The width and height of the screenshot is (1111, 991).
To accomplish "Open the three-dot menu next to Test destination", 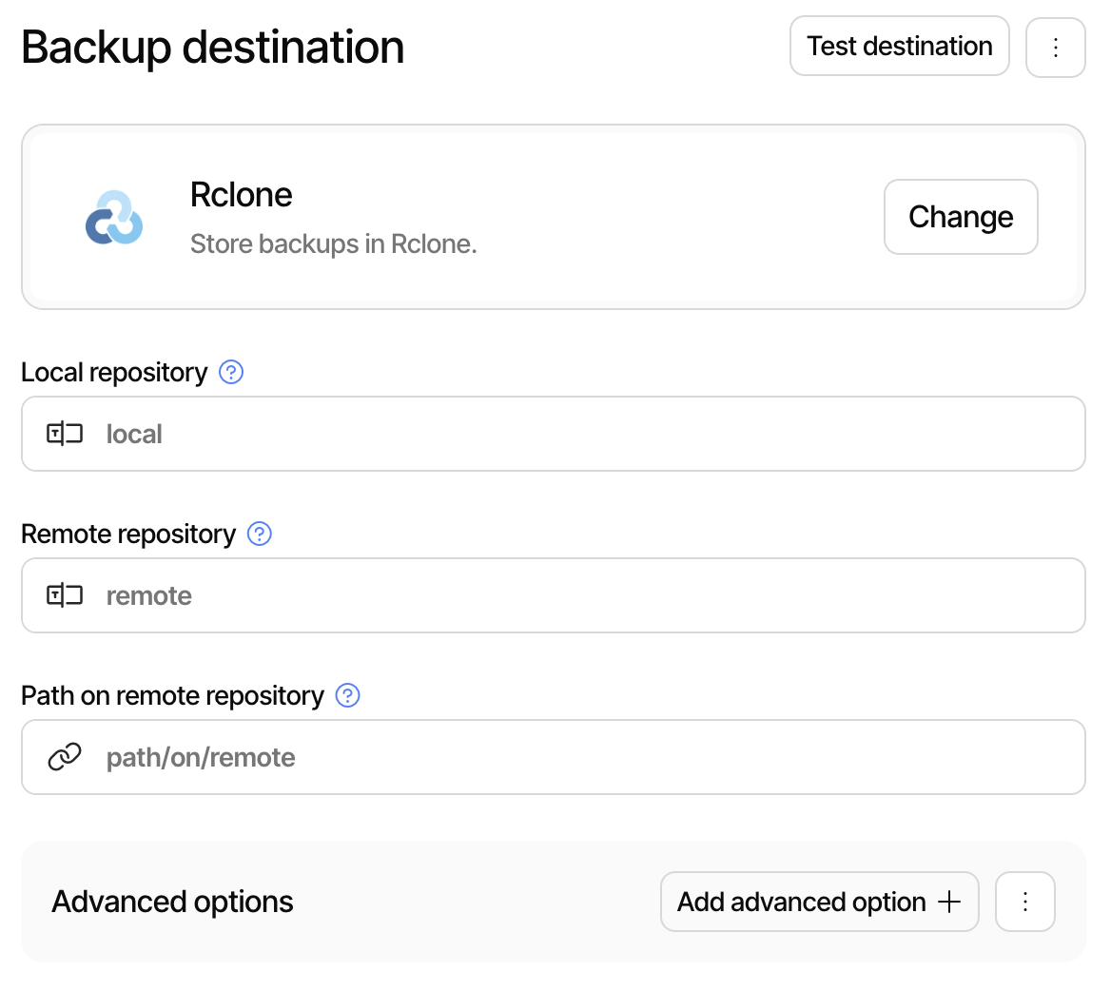I will coord(1056,46).
